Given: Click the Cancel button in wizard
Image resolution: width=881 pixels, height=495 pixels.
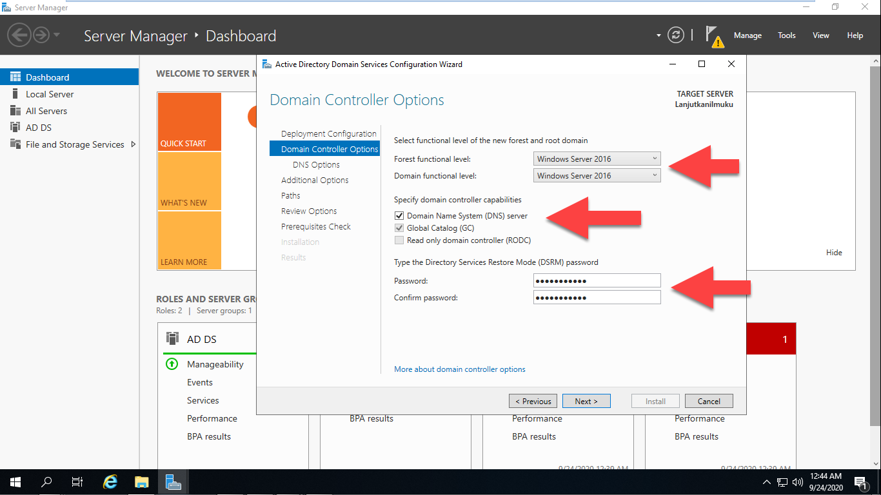Looking at the screenshot, I should [709, 401].
